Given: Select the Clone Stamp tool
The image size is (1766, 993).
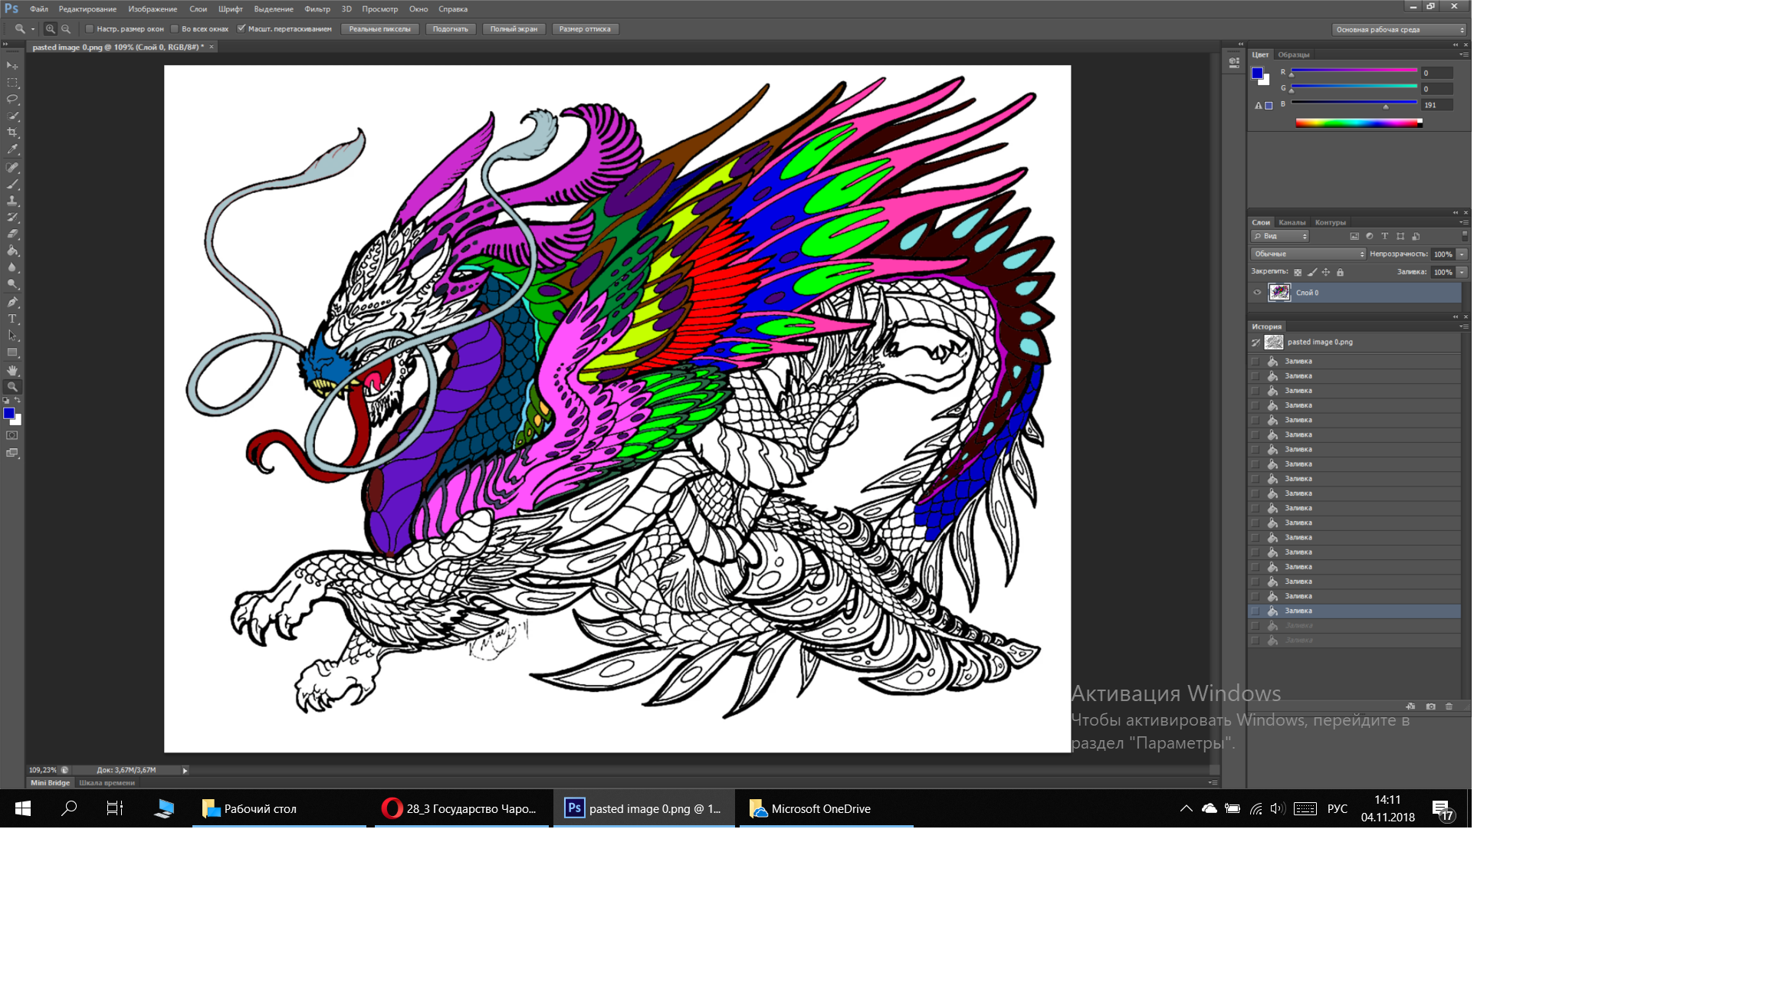Looking at the screenshot, I should (12, 202).
